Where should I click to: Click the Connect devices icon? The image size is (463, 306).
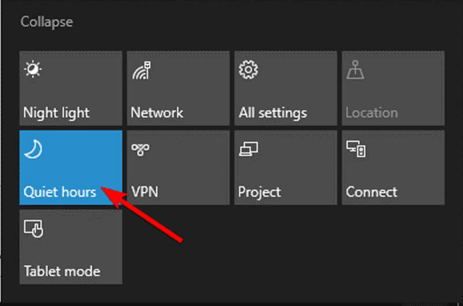(x=356, y=149)
